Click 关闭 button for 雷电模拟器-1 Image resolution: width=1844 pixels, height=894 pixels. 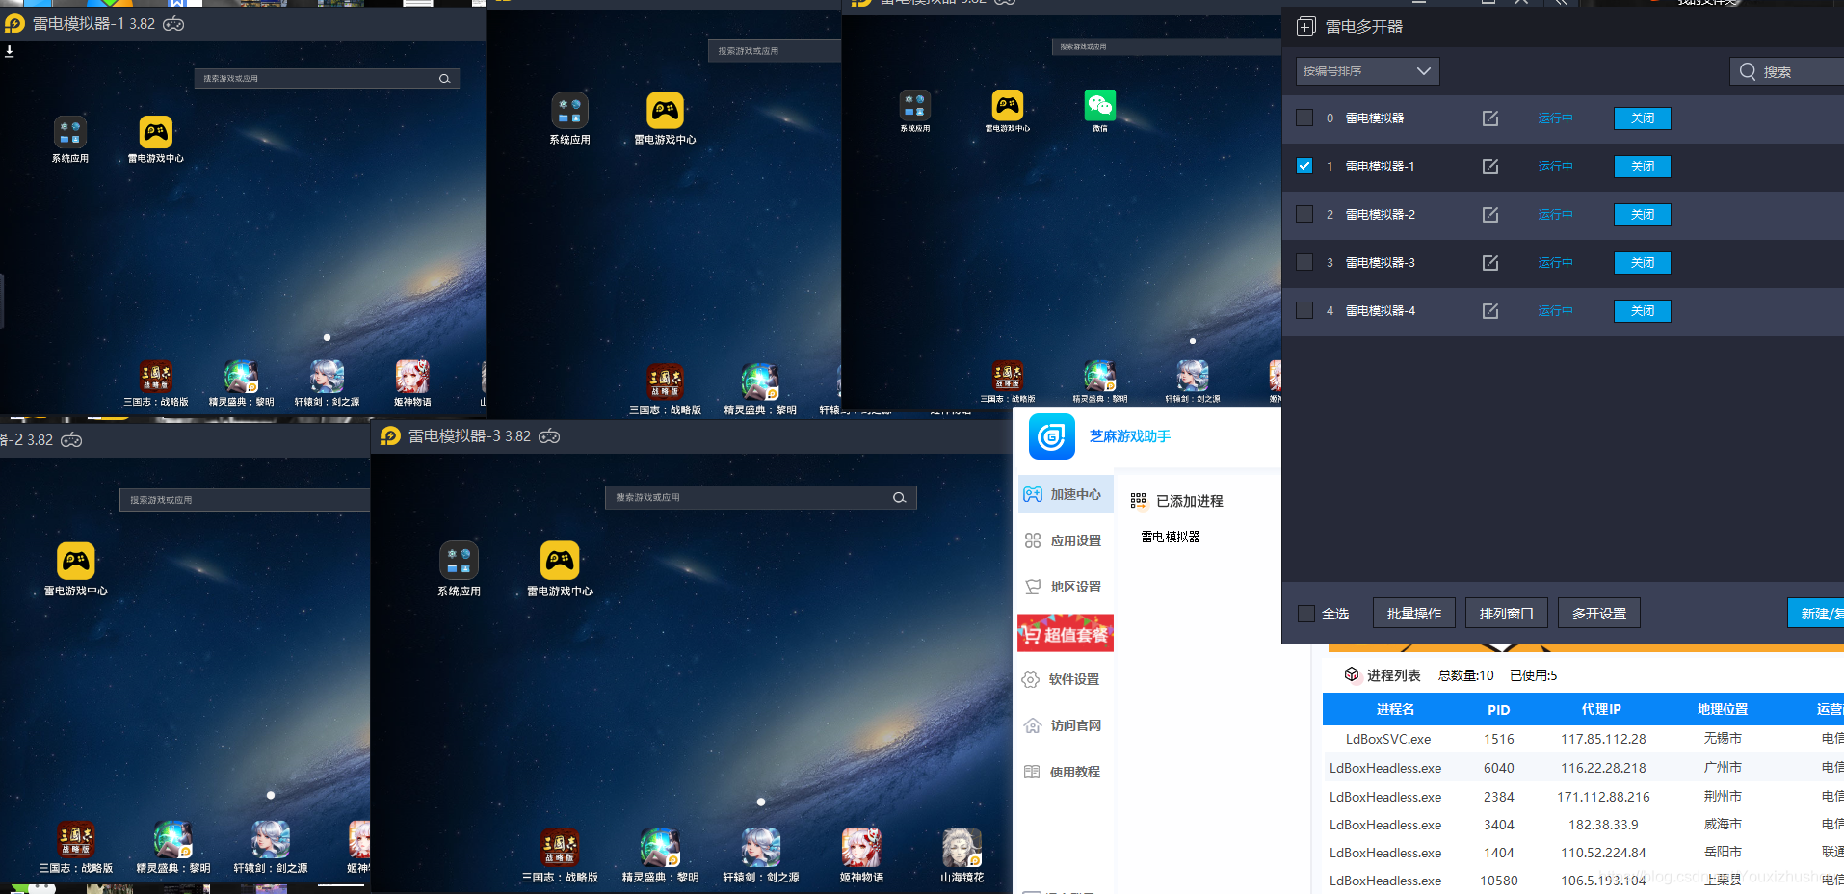(x=1642, y=166)
